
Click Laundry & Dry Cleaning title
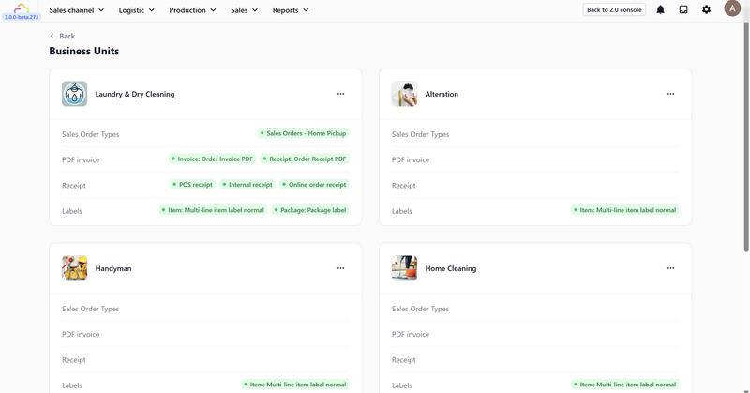pos(135,95)
